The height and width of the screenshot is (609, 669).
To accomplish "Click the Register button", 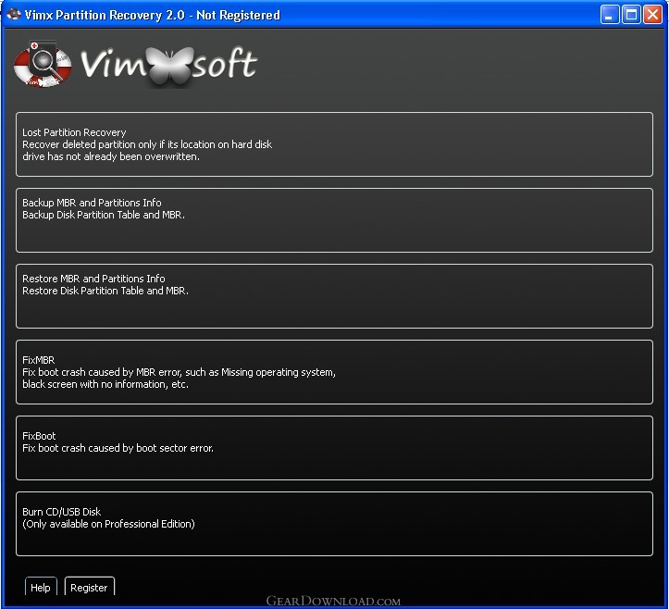I will pos(89,587).
